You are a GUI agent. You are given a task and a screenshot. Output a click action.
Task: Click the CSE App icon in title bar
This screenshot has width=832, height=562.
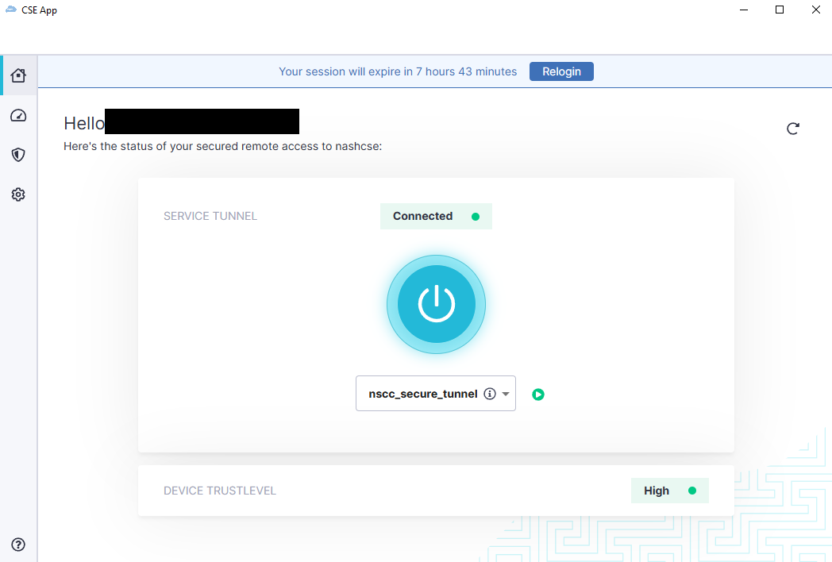coord(10,10)
